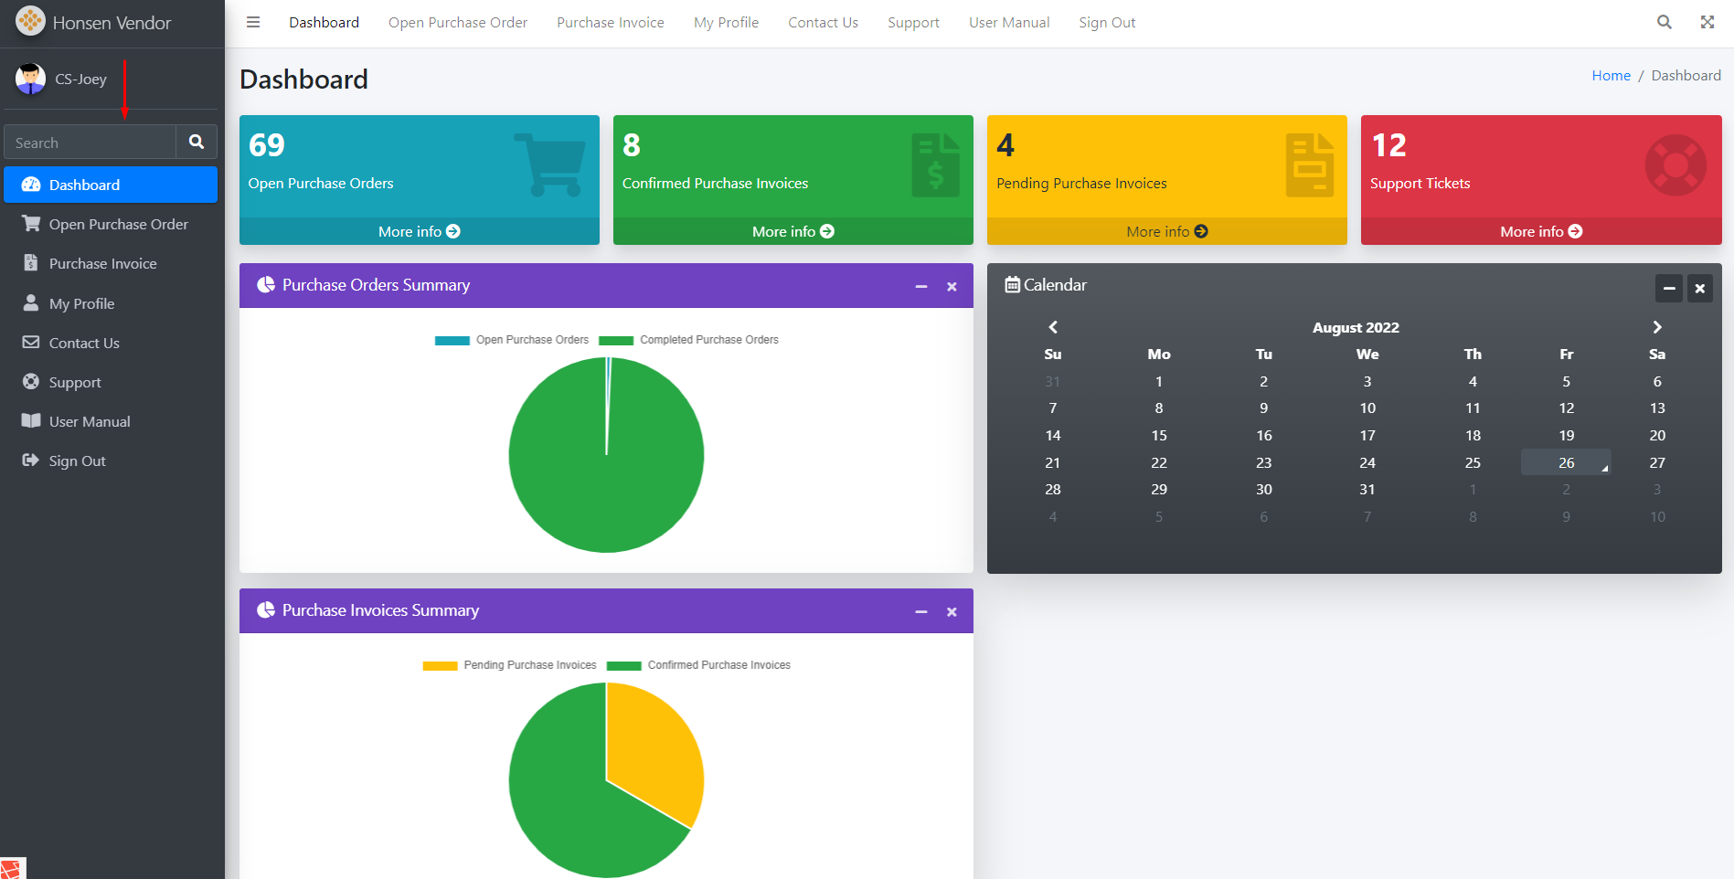Click shopping cart icon on Open Purchase Orders card
Screen dimensions: 1734x879
point(550,164)
